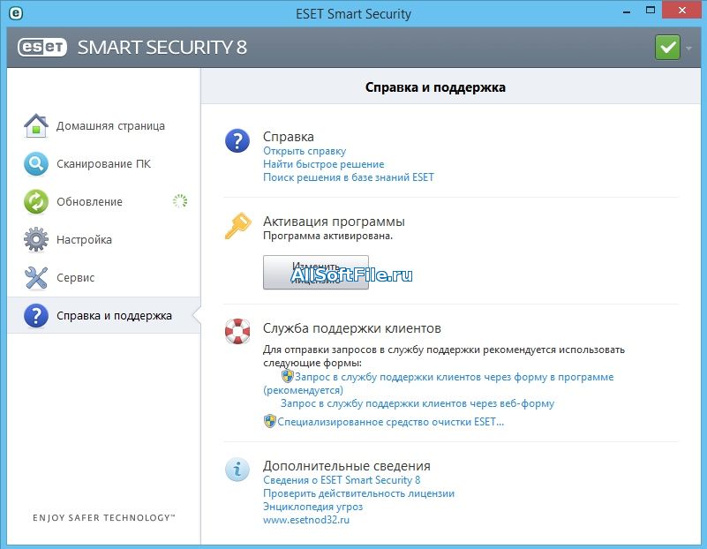The width and height of the screenshot is (707, 549).
Task: Click the lifebuoy customer support icon
Action: [x=237, y=331]
